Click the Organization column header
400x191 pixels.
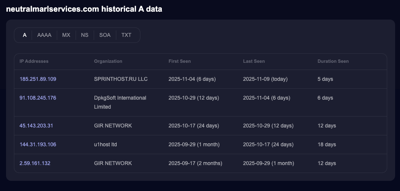[108, 61]
